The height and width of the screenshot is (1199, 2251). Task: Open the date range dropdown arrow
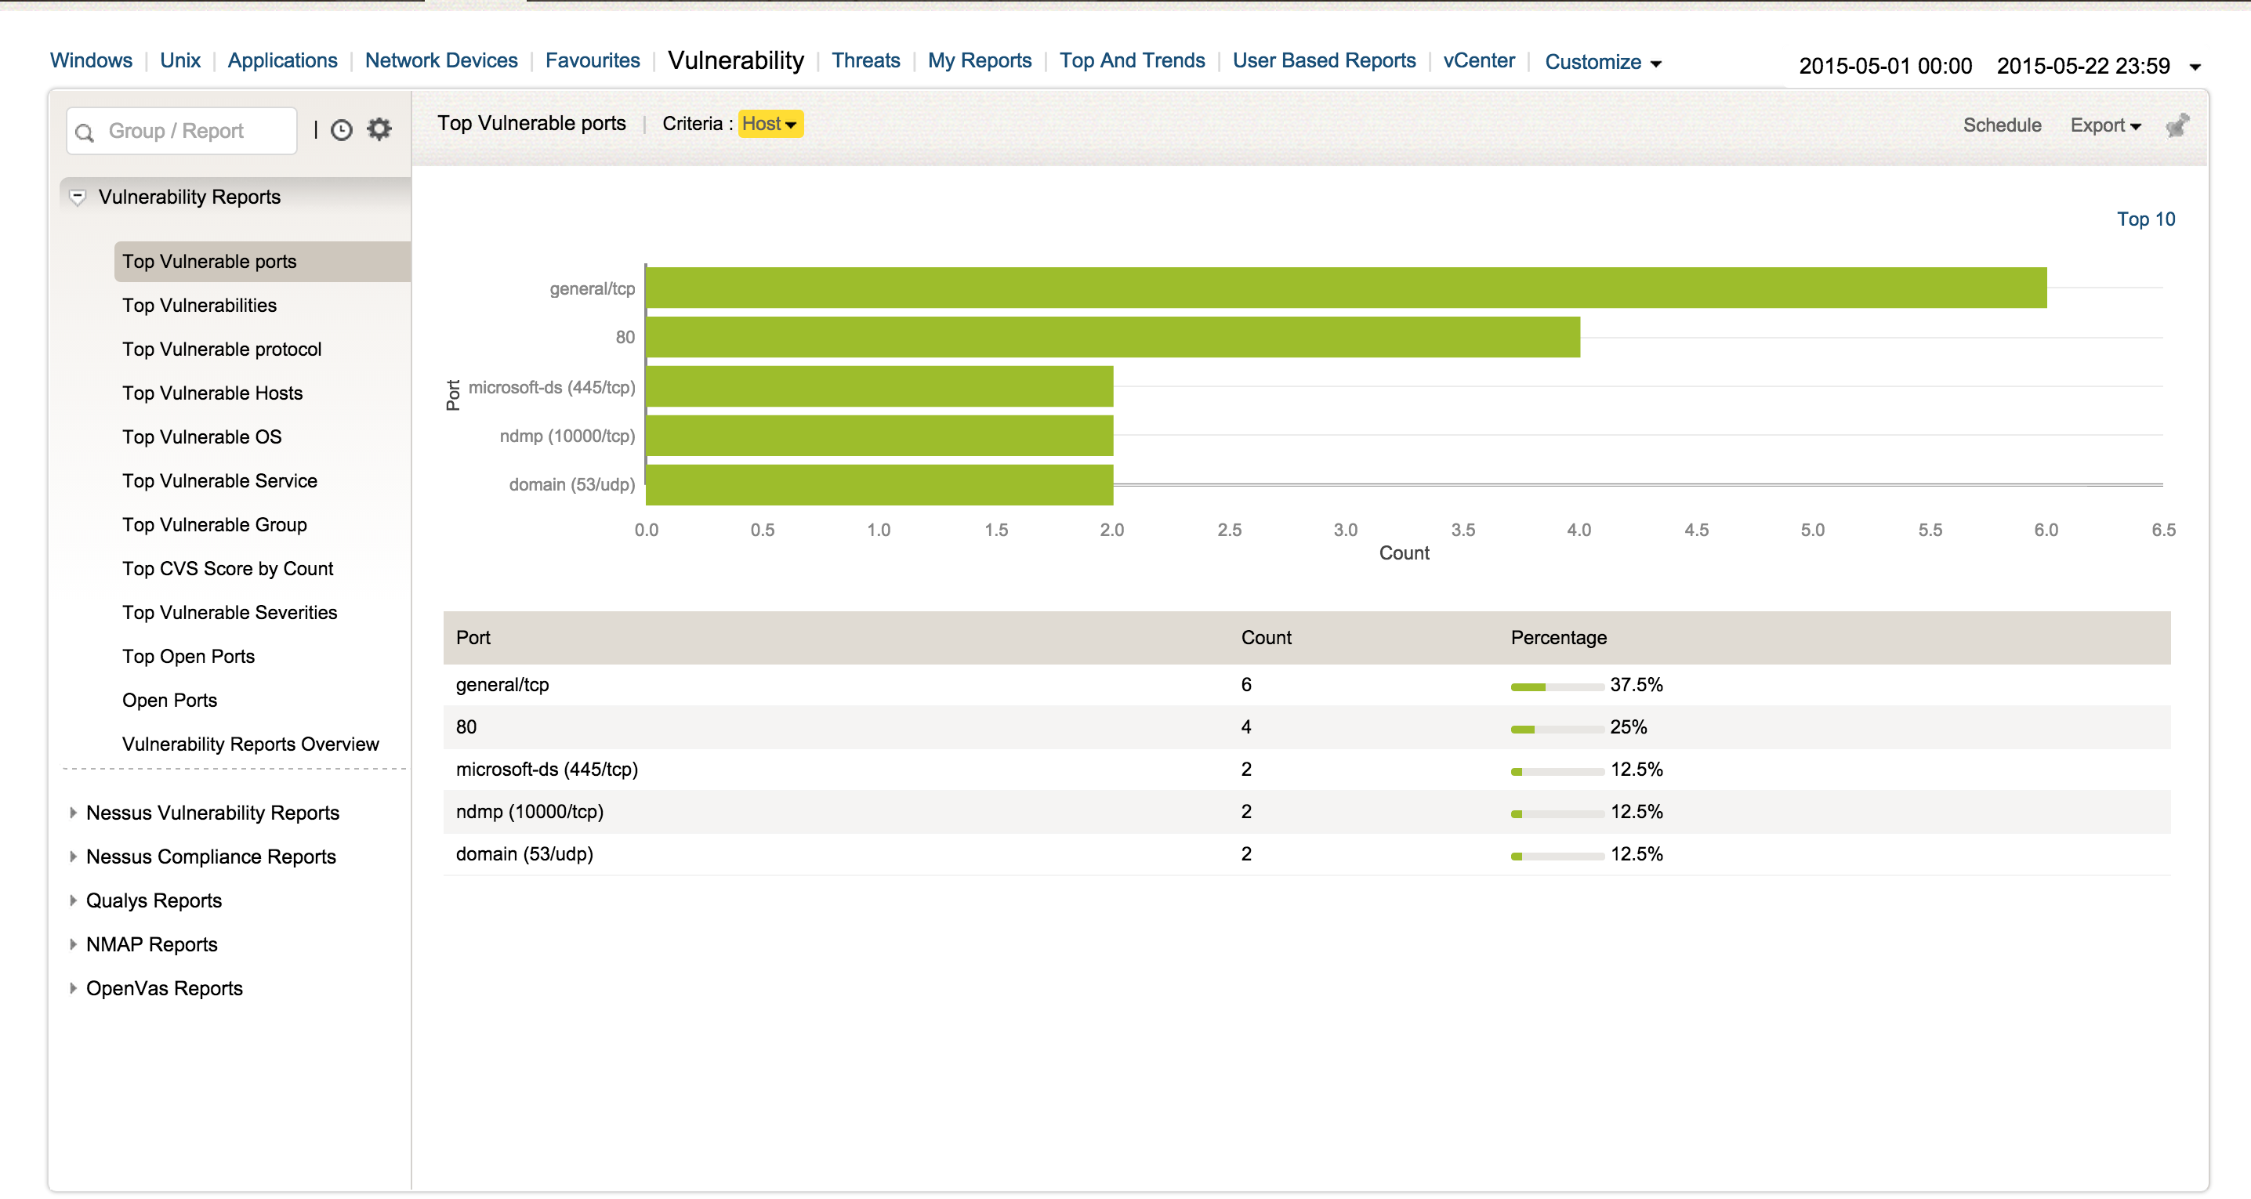2195,67
